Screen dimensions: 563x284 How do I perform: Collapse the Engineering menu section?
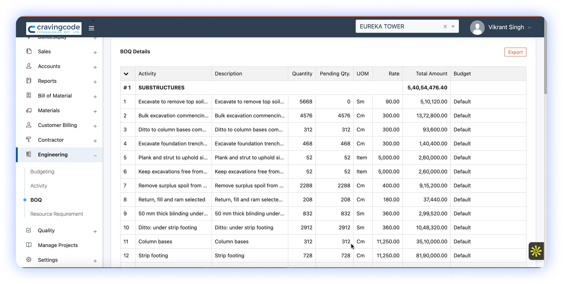(x=95, y=155)
